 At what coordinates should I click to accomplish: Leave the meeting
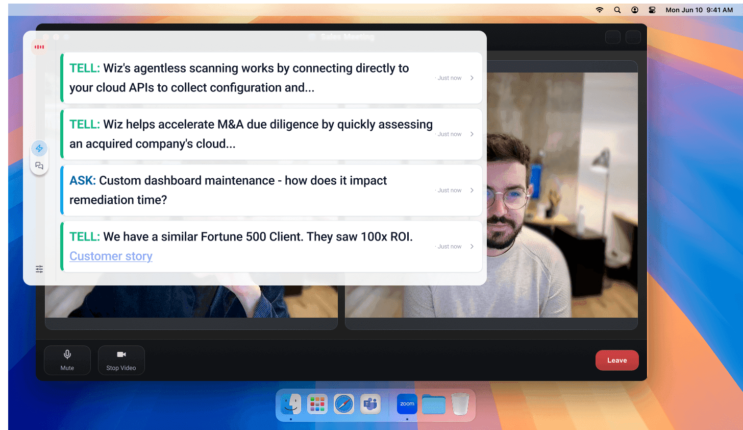coord(617,360)
